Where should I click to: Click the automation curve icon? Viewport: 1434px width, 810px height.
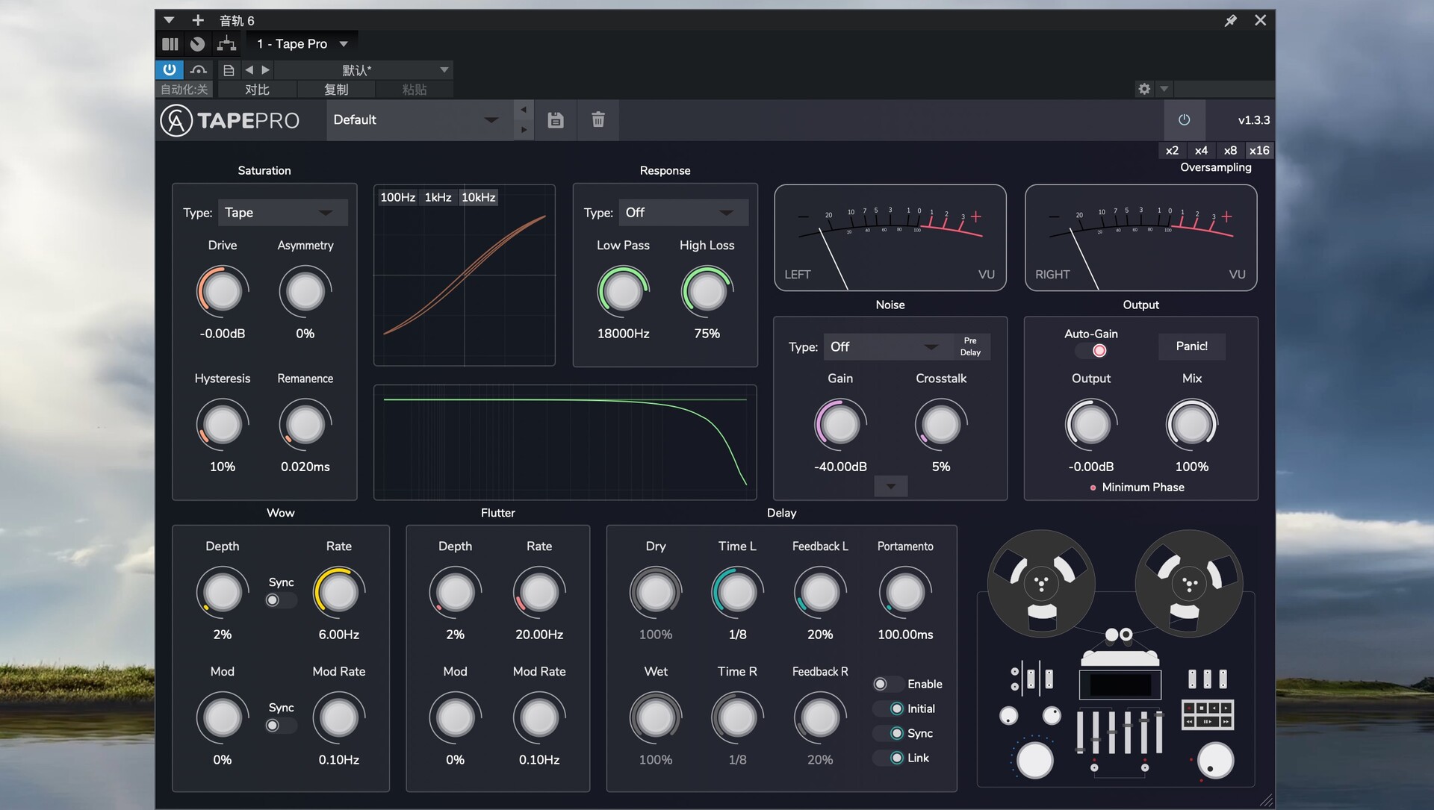[198, 69]
